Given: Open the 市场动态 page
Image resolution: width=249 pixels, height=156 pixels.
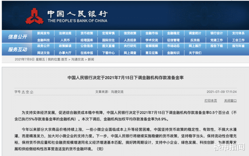Looking at the screenshot, I should (x=173, y=46).
